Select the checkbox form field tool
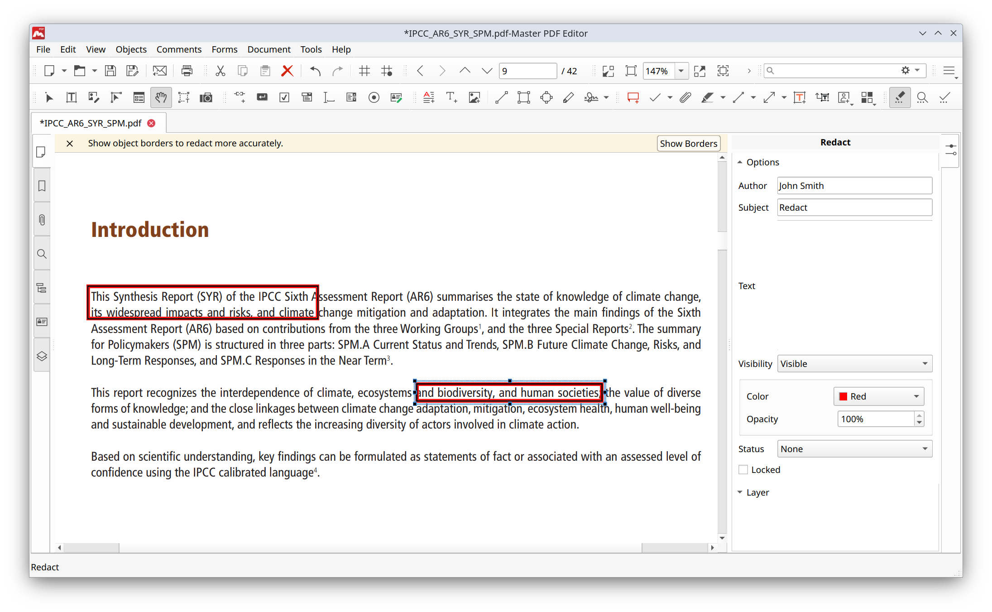This screenshot has width=992, height=612. pyautogui.click(x=284, y=97)
